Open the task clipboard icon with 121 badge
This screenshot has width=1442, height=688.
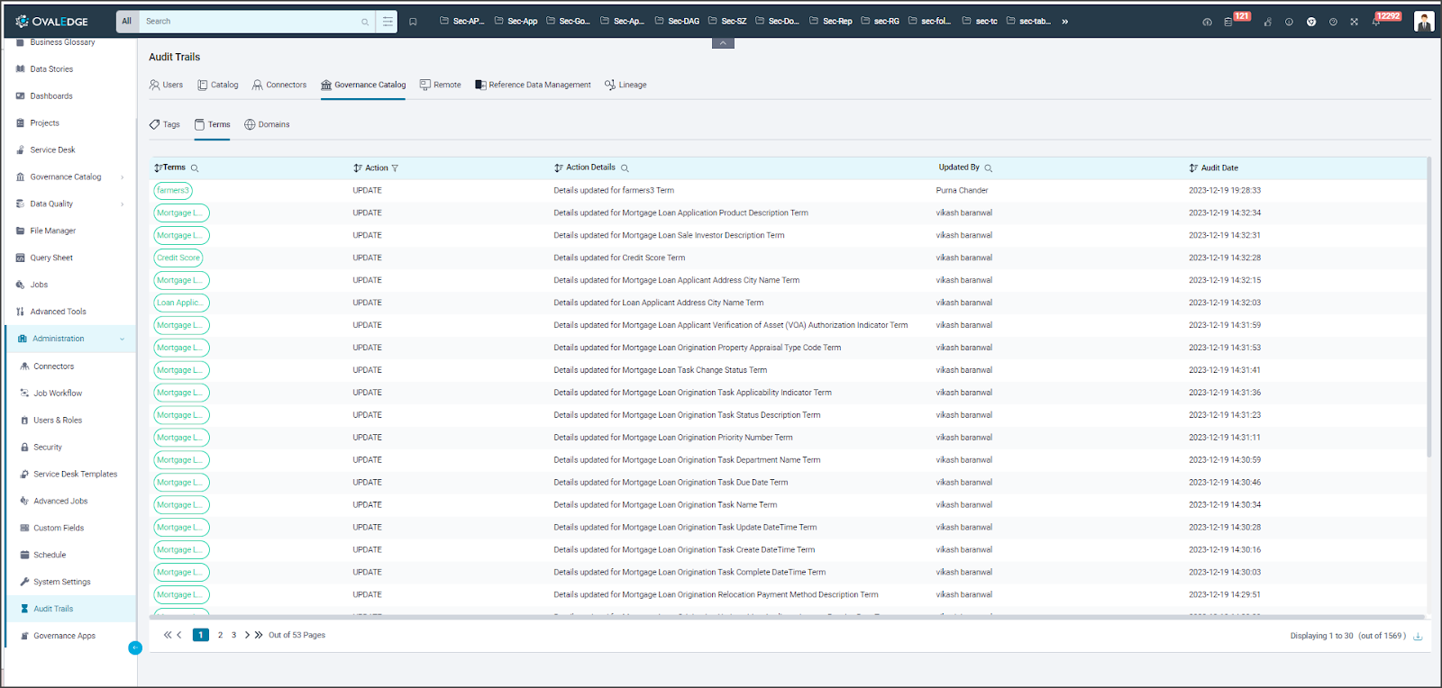click(x=1228, y=22)
